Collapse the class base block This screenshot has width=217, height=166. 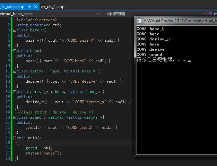pyautogui.click(x=14, y=51)
